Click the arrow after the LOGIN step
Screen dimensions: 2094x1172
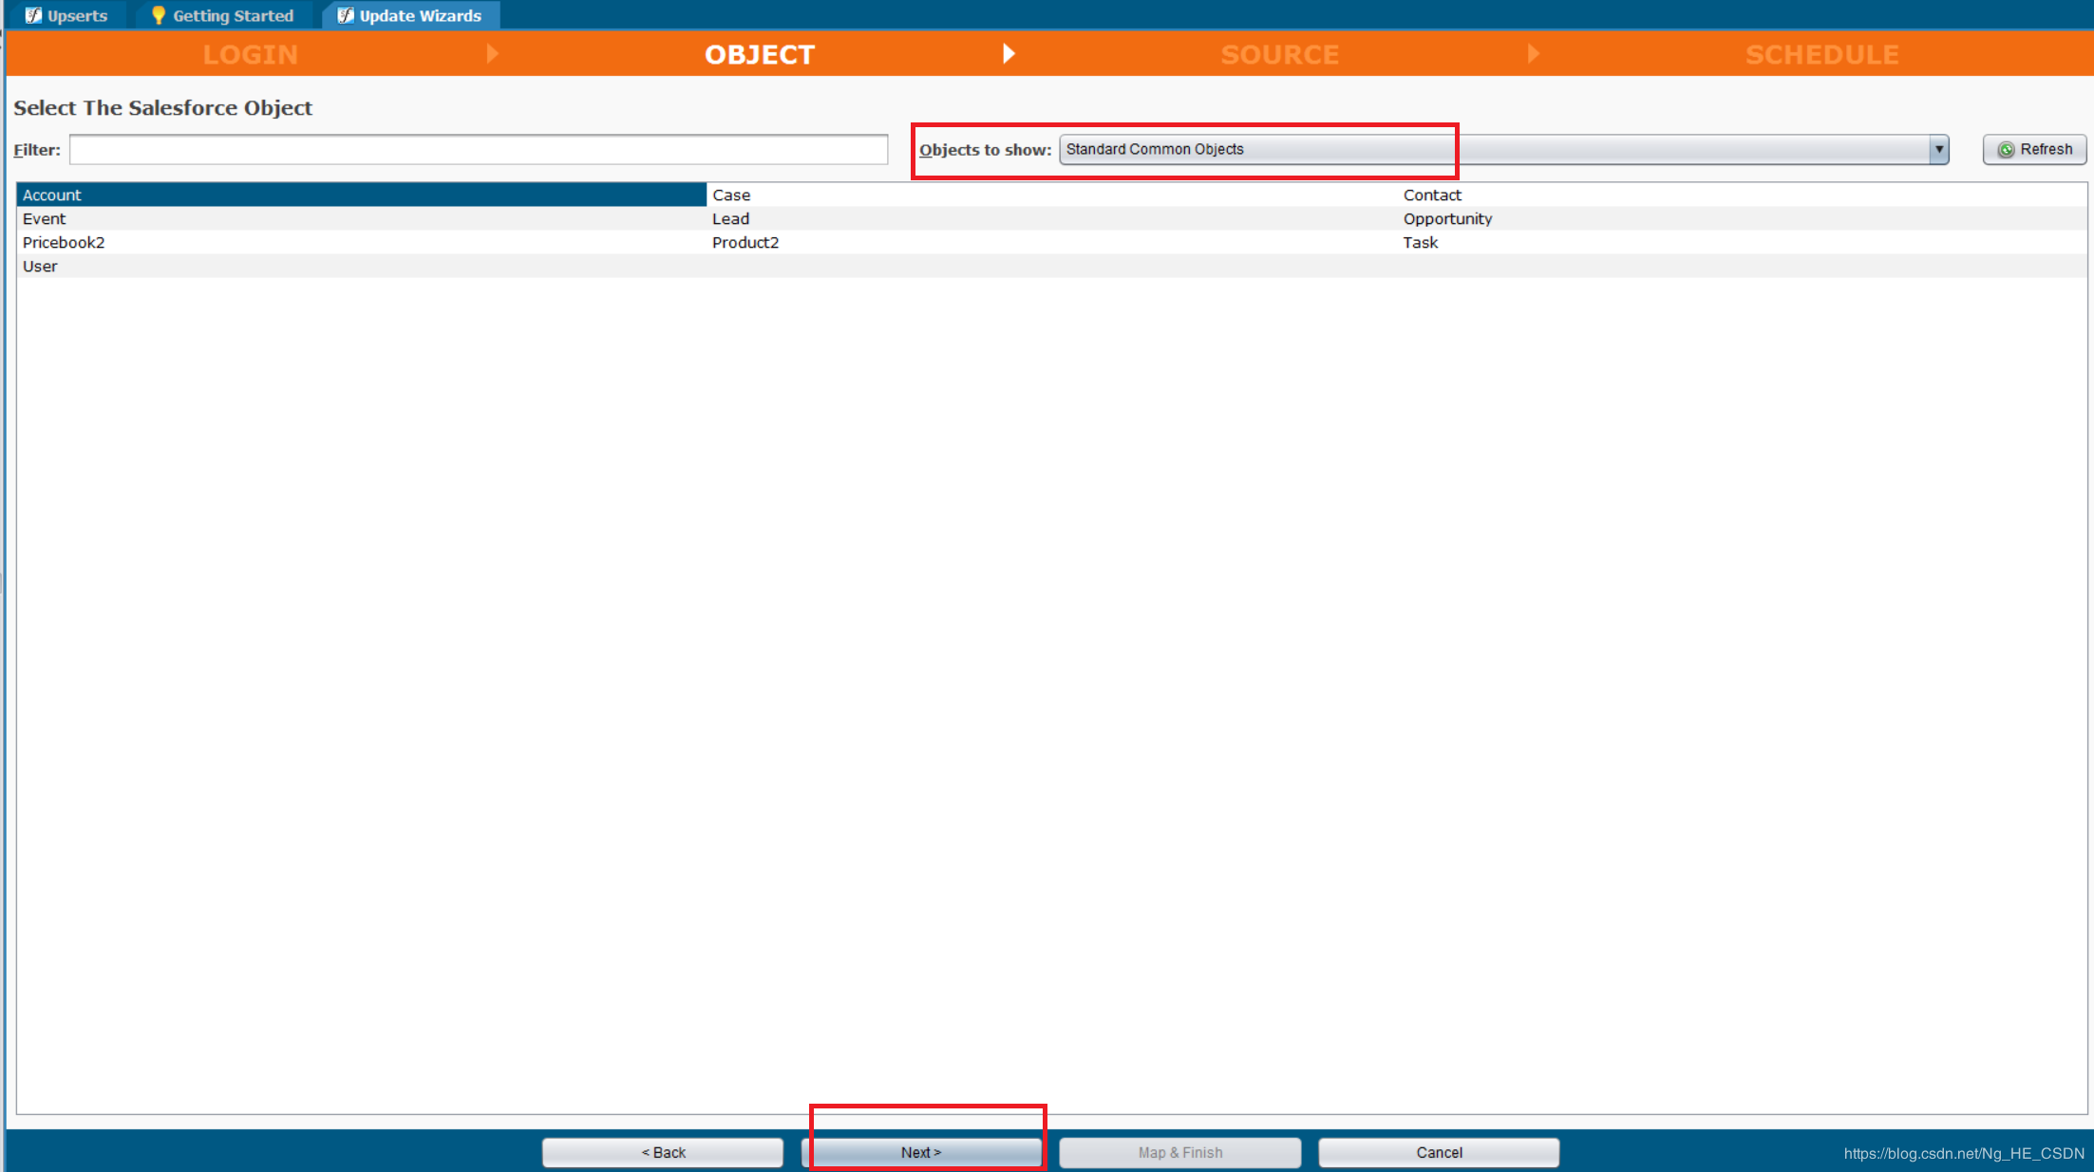(492, 53)
